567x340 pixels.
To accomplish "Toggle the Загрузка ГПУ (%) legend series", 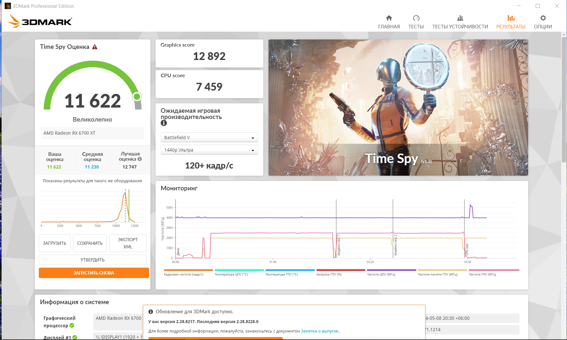I will point(341,273).
